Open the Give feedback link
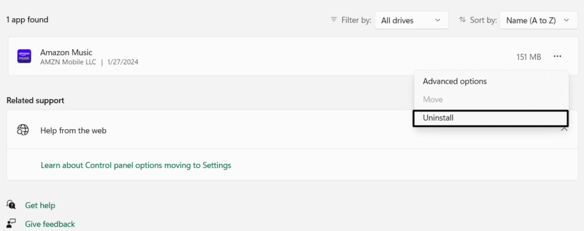Image resolution: width=584 pixels, height=231 pixels. point(50,224)
